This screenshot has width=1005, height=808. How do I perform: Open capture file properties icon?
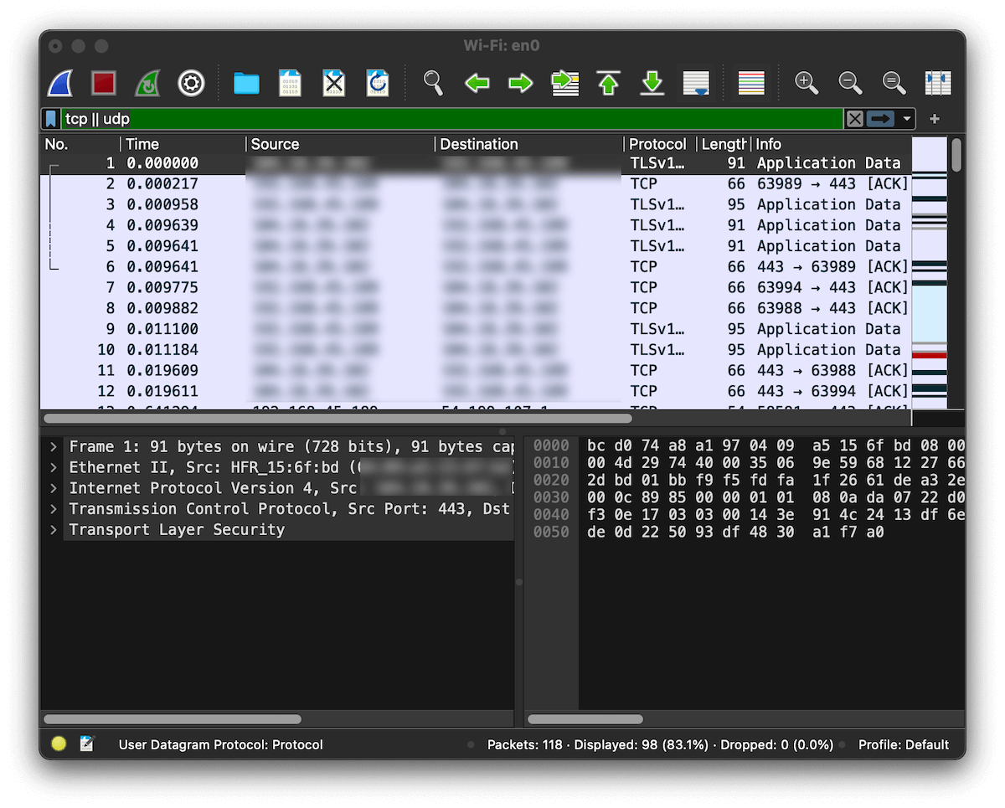pyautogui.click(x=87, y=744)
